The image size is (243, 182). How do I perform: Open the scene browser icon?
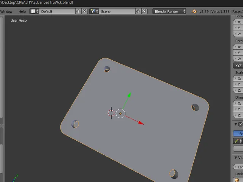[94, 11]
